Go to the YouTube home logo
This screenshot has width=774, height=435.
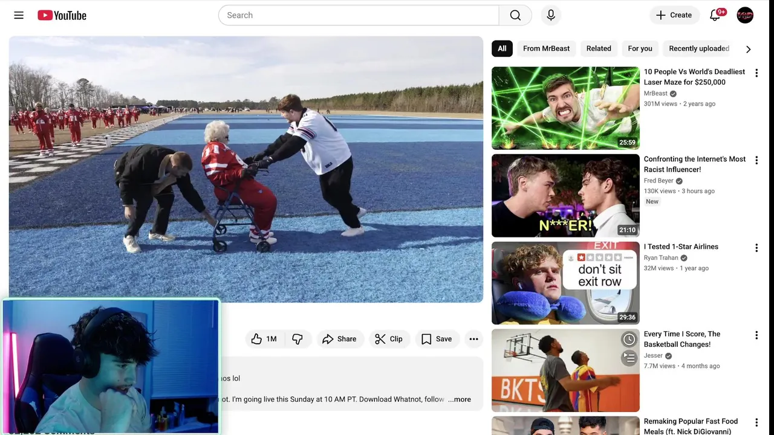coord(62,15)
